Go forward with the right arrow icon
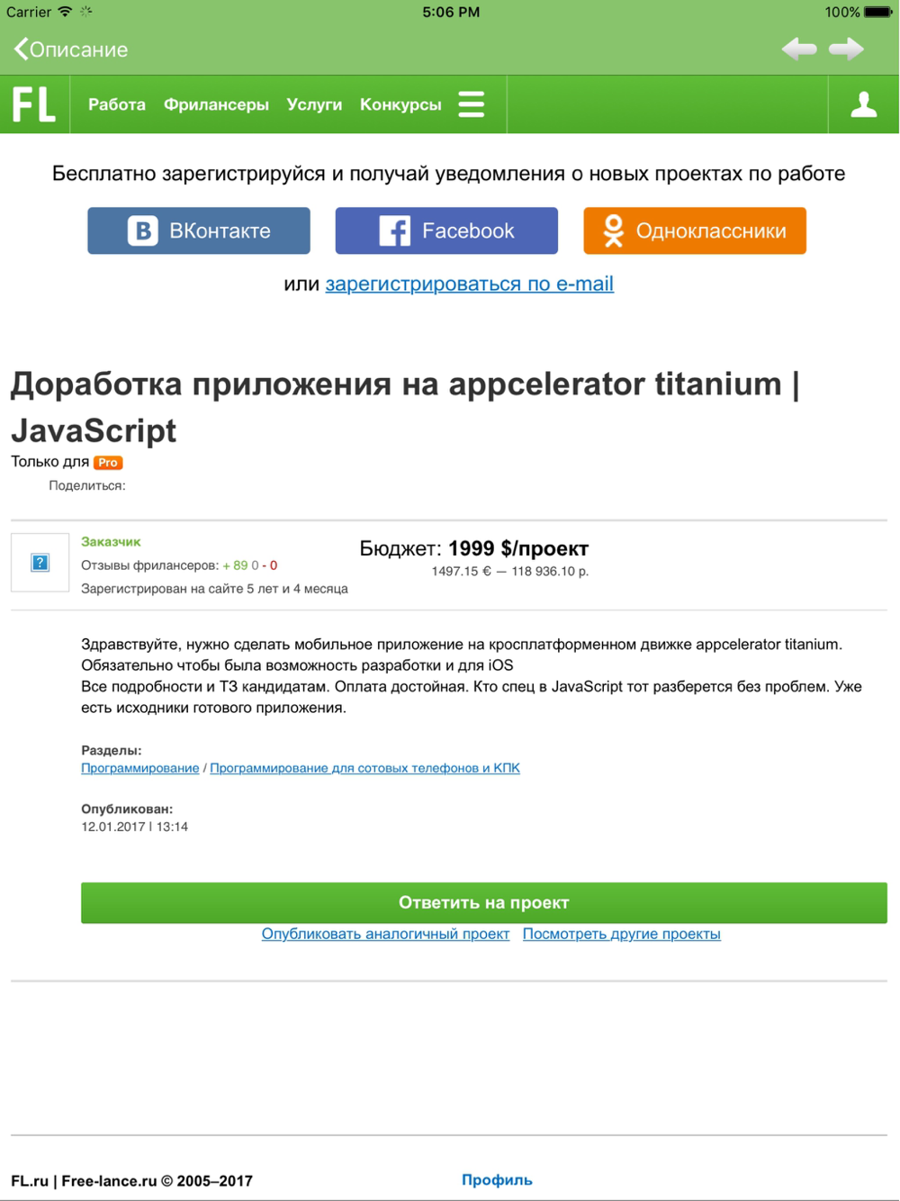 846,49
